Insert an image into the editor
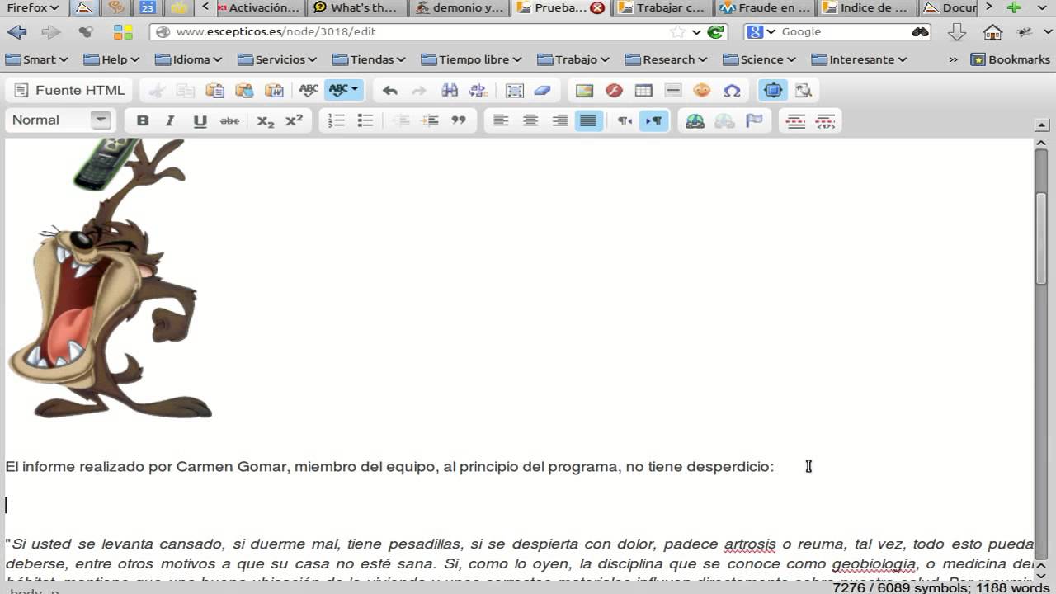The width and height of the screenshot is (1056, 594). tap(584, 90)
